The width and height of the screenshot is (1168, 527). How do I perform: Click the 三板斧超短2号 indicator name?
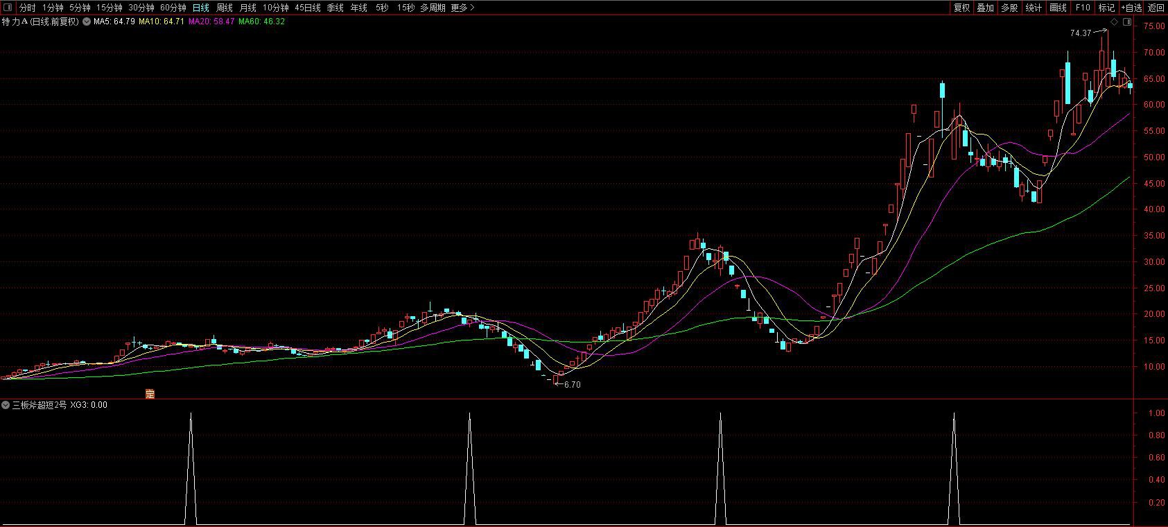pos(40,405)
